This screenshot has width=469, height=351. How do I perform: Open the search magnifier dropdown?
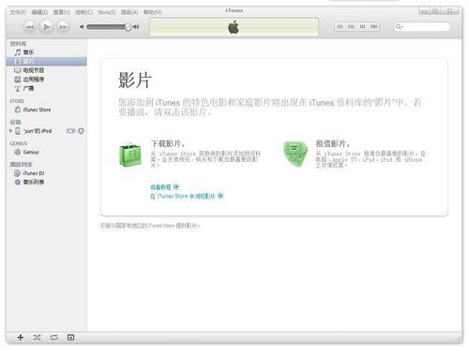399,27
